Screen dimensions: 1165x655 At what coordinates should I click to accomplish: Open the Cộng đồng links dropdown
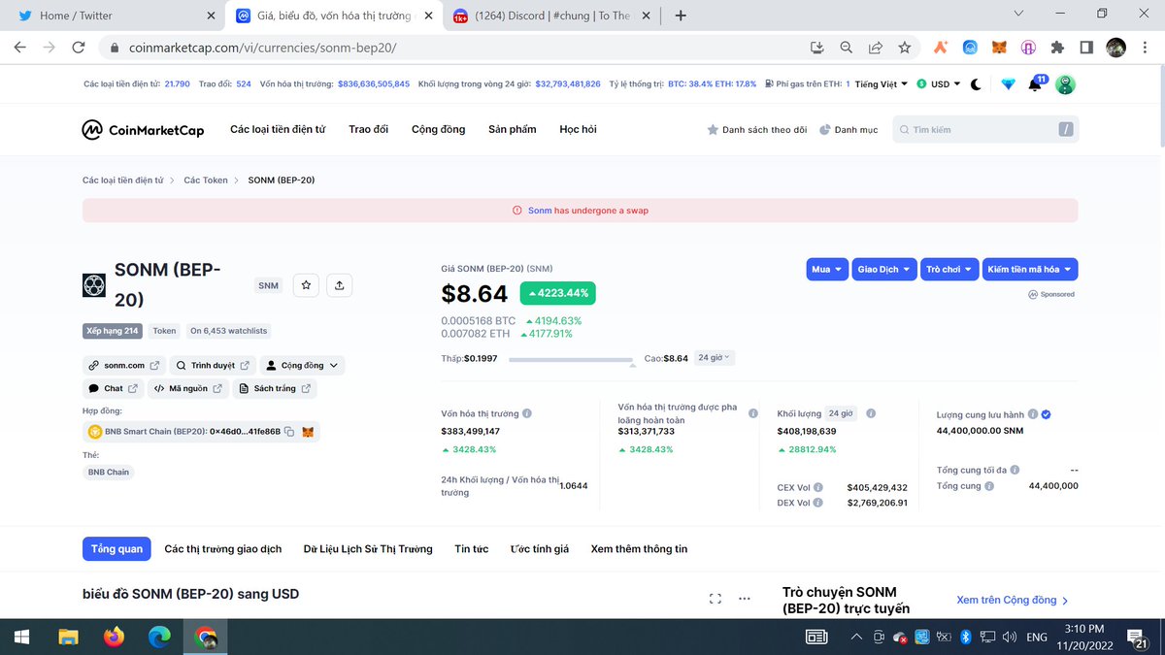pyautogui.click(x=302, y=366)
